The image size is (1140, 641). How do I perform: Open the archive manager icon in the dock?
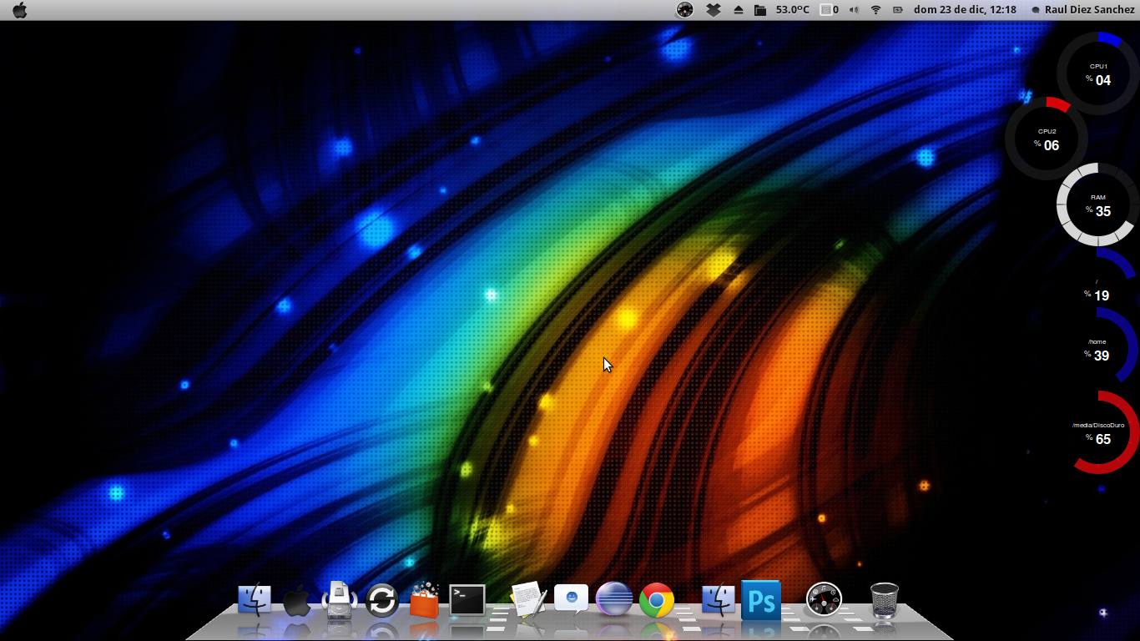(x=340, y=599)
